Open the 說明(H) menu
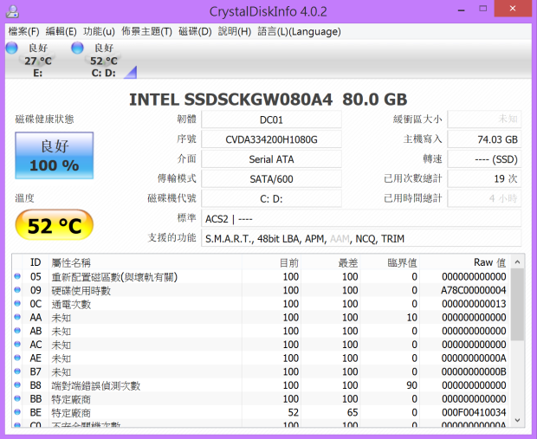 point(235,31)
